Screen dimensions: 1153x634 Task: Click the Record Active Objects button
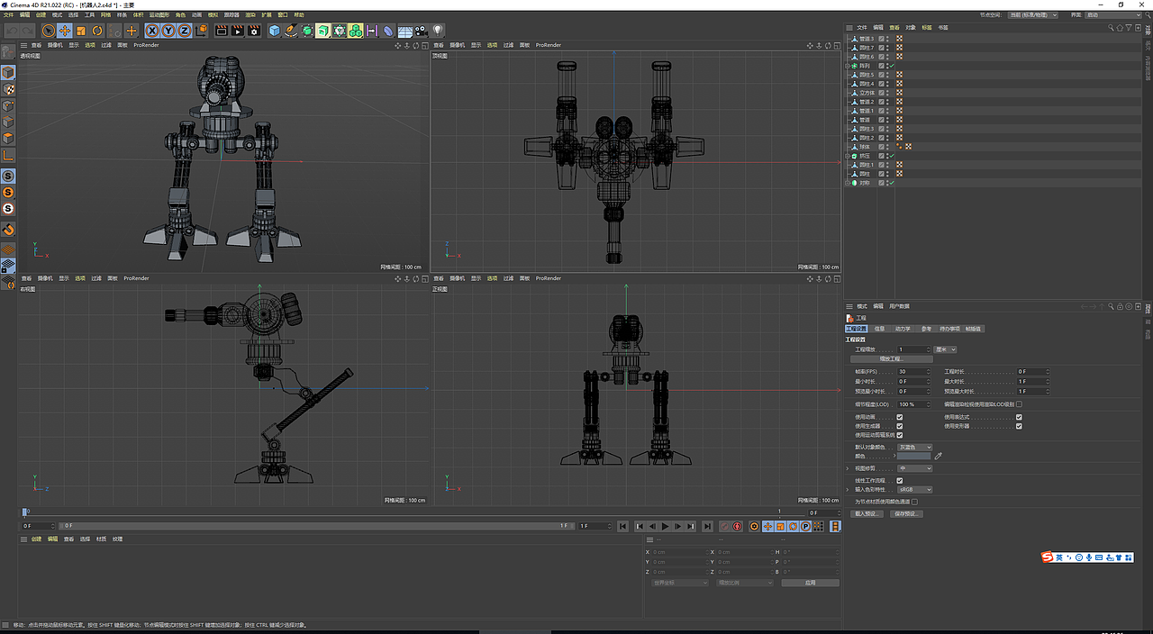pyautogui.click(x=724, y=526)
